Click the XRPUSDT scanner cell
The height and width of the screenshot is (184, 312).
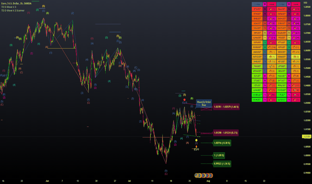tap(257, 33)
